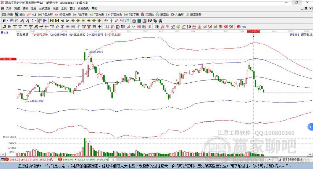Open the T数字表 tool
The height and width of the screenshot is (169, 313).
(131, 15)
